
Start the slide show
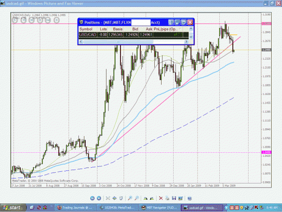pos(121,198)
